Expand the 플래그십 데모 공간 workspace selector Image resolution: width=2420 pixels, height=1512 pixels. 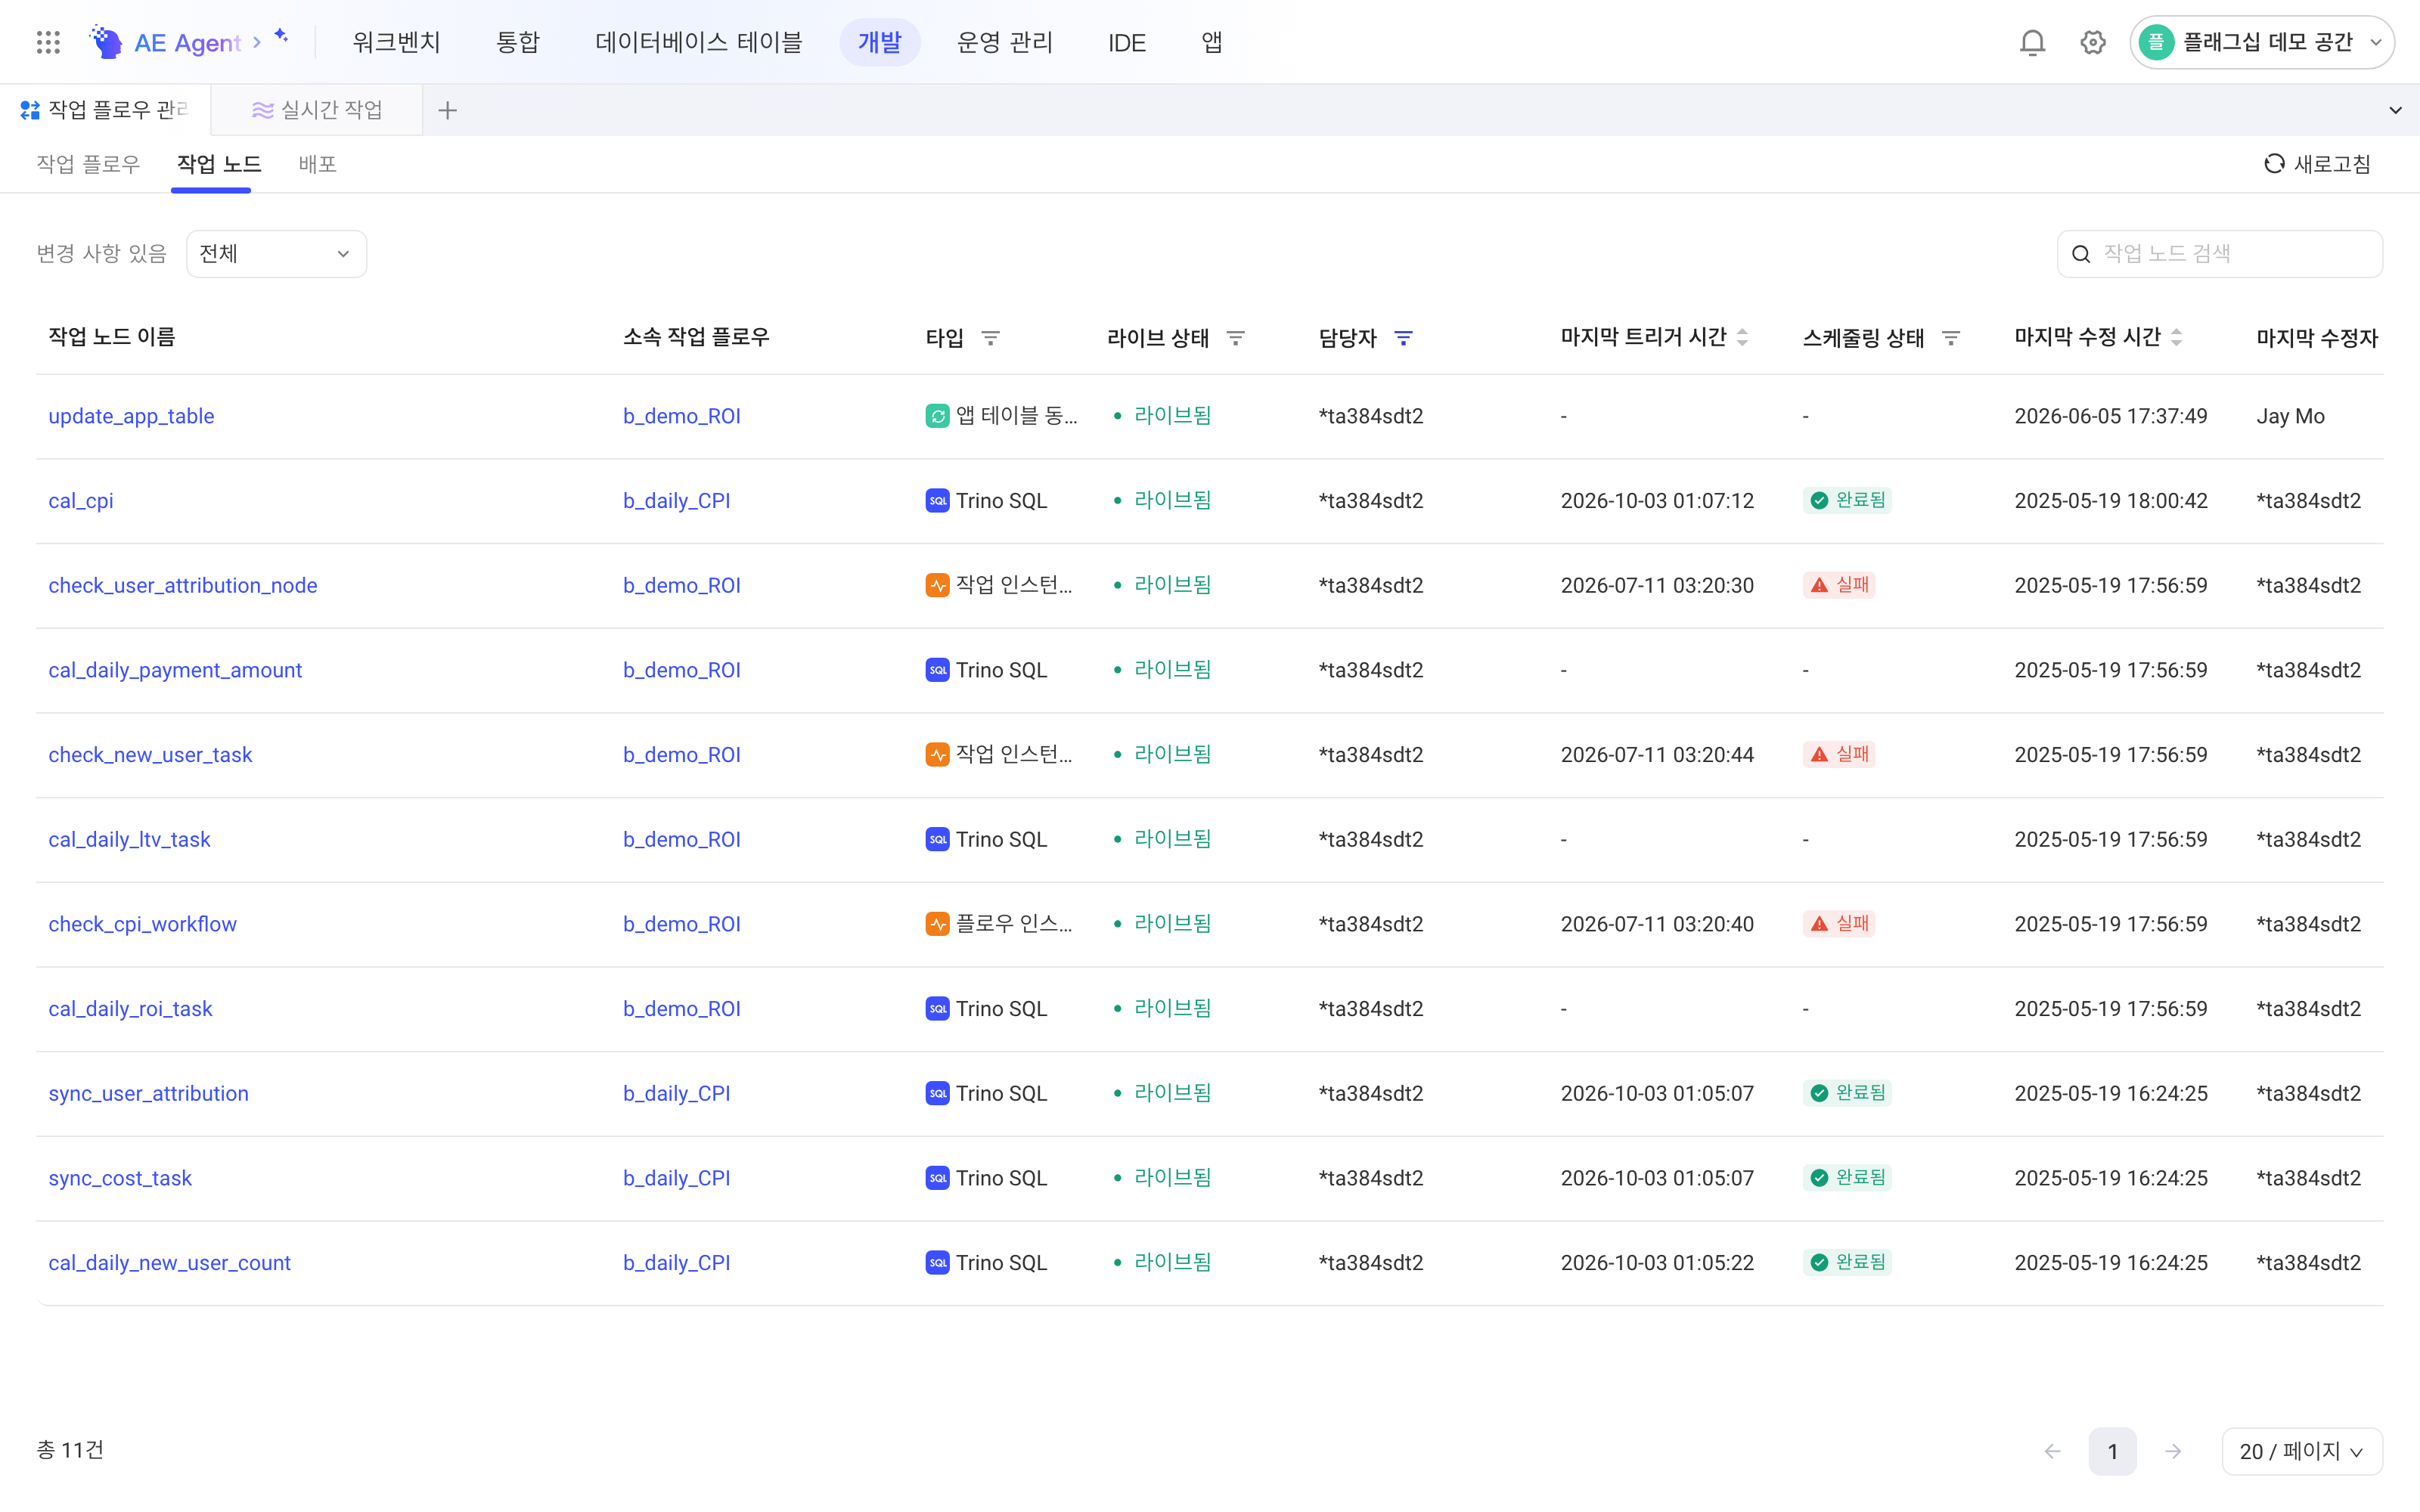pyautogui.click(x=2261, y=42)
